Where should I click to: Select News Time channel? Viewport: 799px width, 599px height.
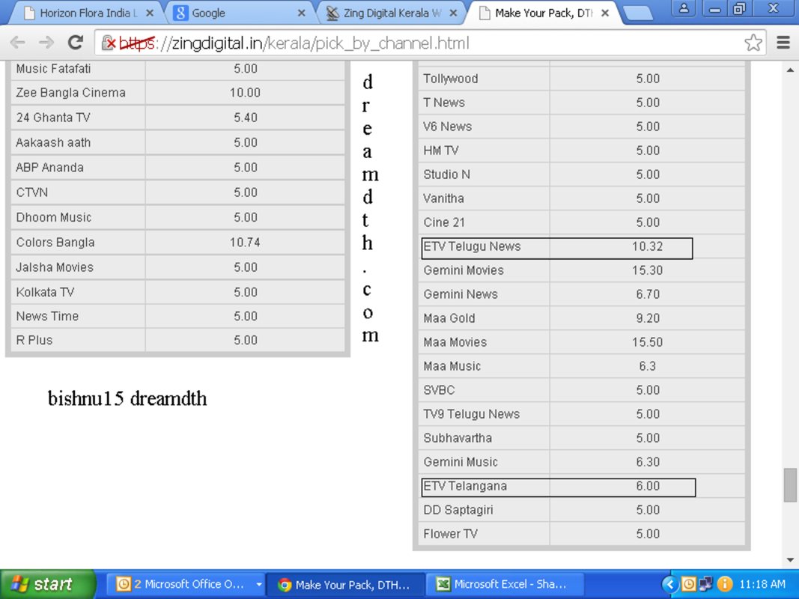tap(47, 316)
